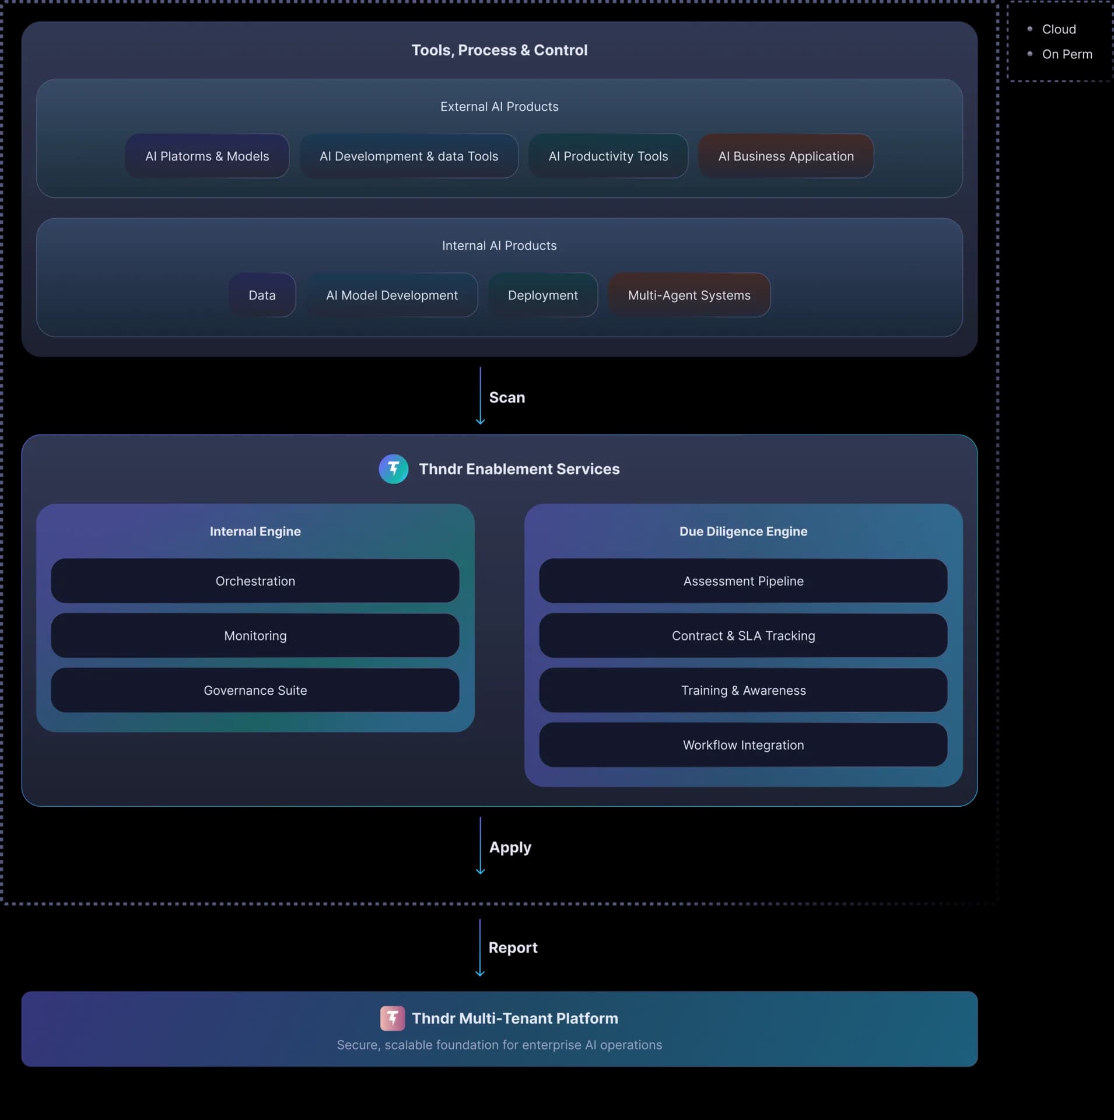Select the Deployment pill

coord(543,295)
